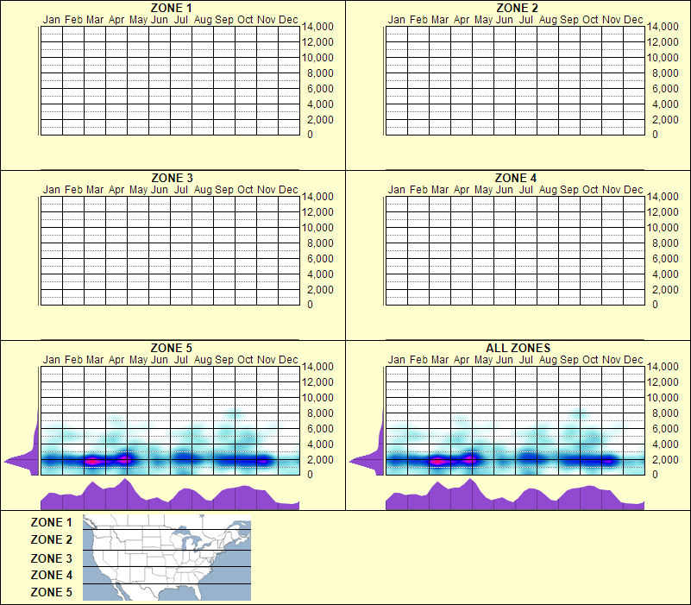Image resolution: width=691 pixels, height=605 pixels.
Task: Click the Dec label on the ALL ZONES chart
Action: pos(635,360)
